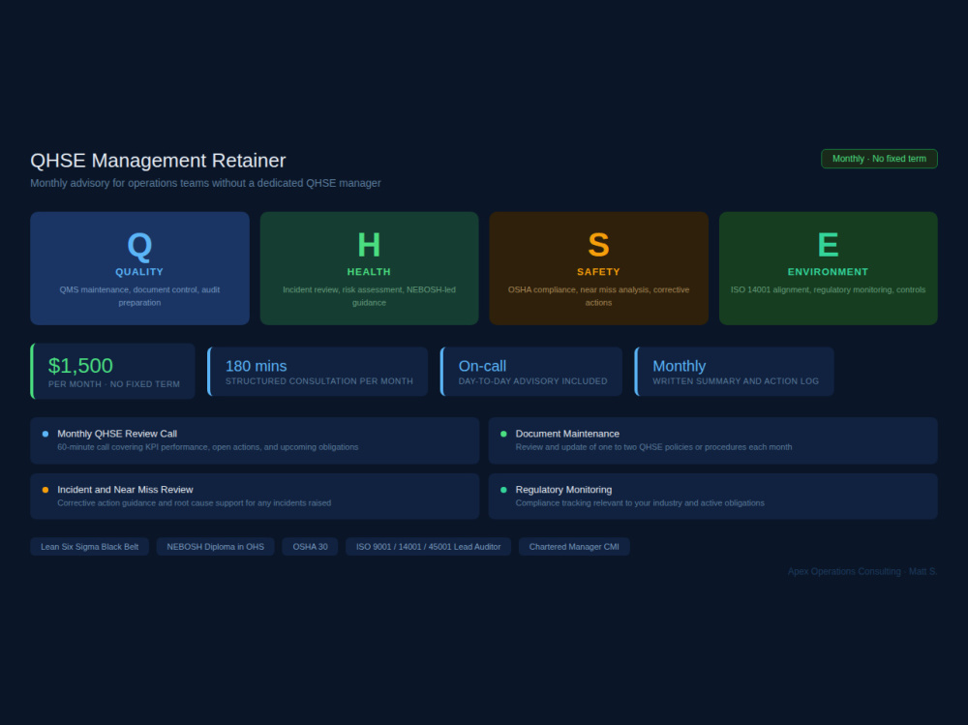Click the ENVIRONMENT label under the E
Viewport: 968px width, 725px height.
coord(828,272)
